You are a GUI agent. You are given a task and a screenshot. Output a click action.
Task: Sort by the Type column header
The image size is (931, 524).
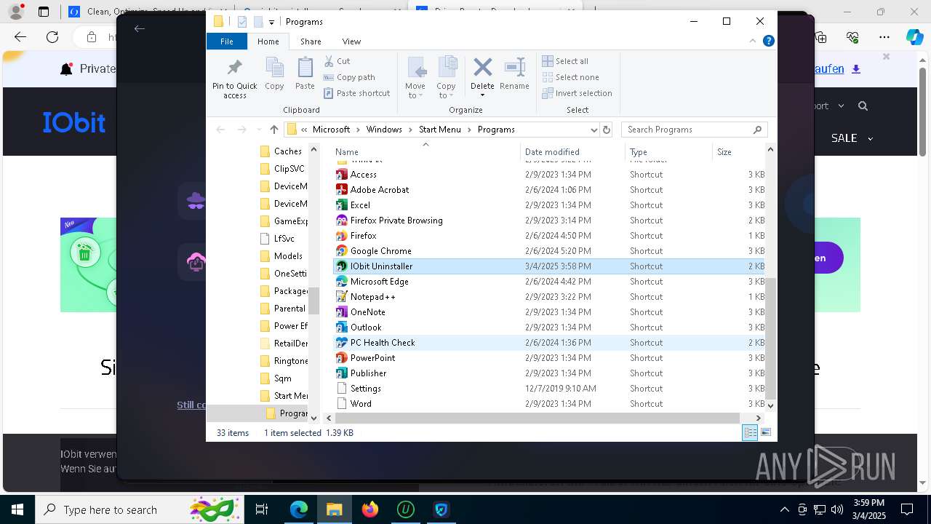(668, 152)
